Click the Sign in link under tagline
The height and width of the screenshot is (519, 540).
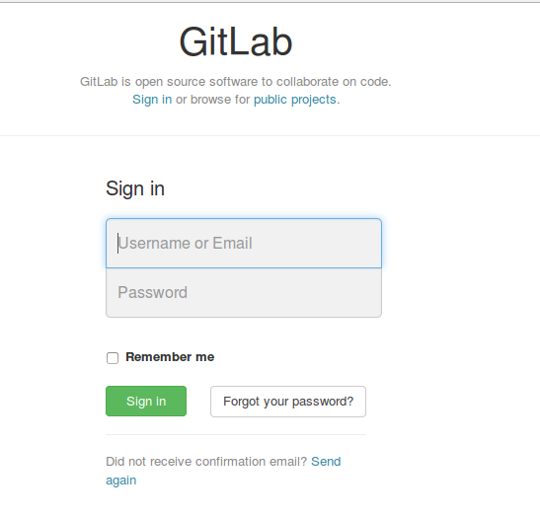(x=152, y=100)
